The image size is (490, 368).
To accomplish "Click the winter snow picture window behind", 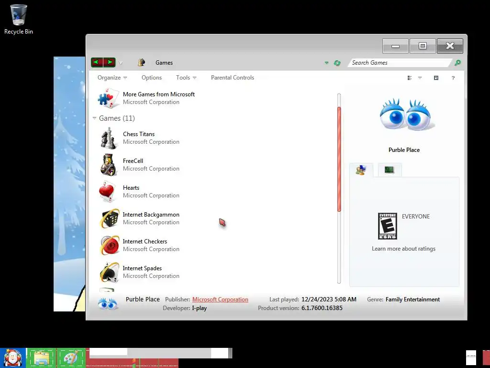I will [69, 184].
